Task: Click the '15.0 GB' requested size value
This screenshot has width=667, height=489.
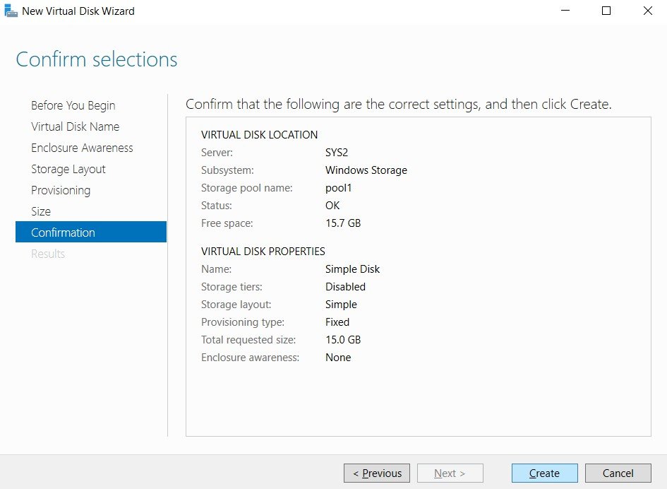Action: (x=343, y=340)
